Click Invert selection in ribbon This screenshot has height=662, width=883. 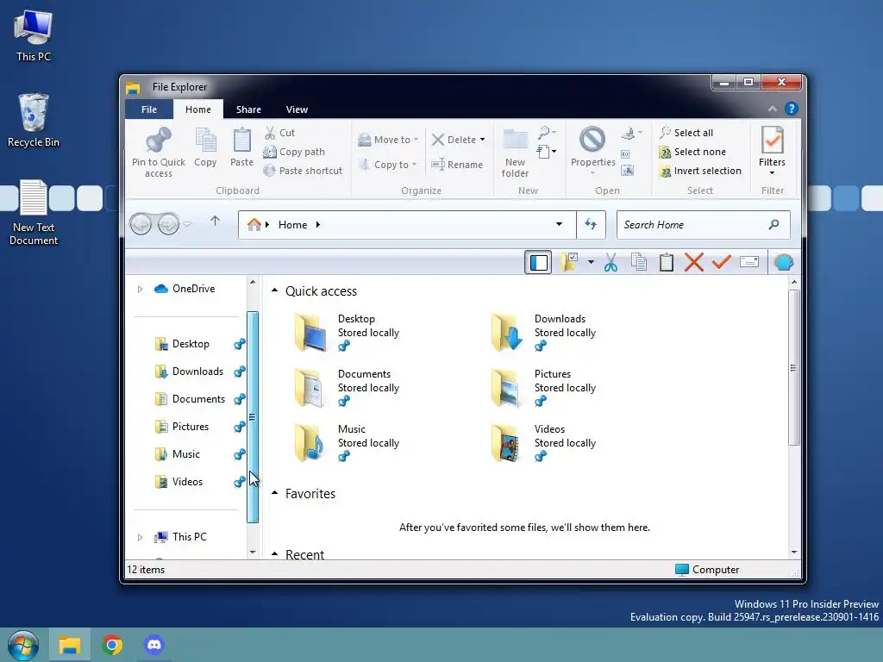[x=700, y=171]
